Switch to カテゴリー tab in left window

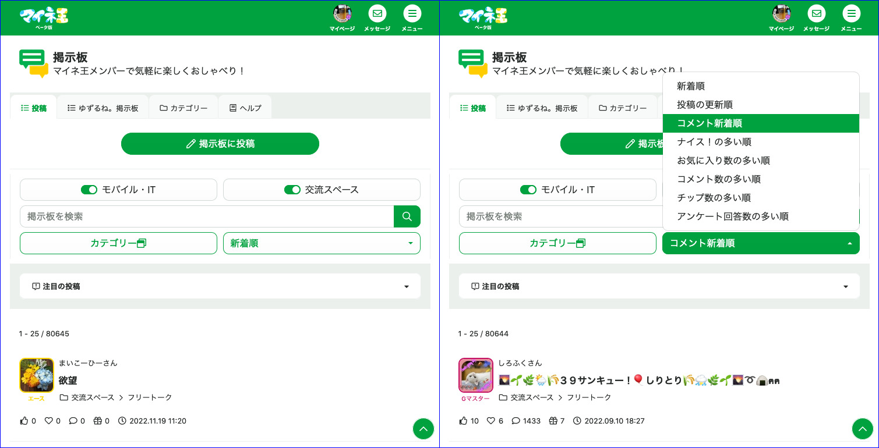point(183,108)
